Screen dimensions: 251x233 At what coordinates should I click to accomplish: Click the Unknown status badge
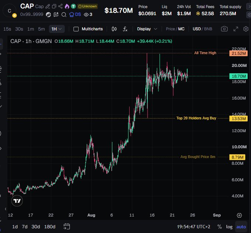pyautogui.click(x=87, y=6)
